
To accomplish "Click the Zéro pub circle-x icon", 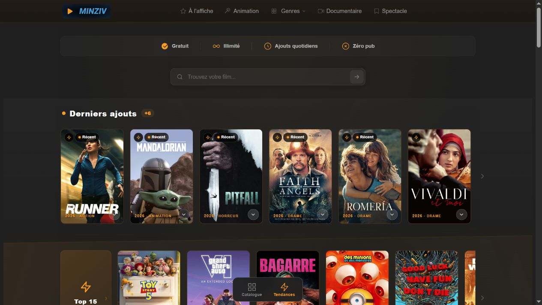I will pyautogui.click(x=345, y=46).
